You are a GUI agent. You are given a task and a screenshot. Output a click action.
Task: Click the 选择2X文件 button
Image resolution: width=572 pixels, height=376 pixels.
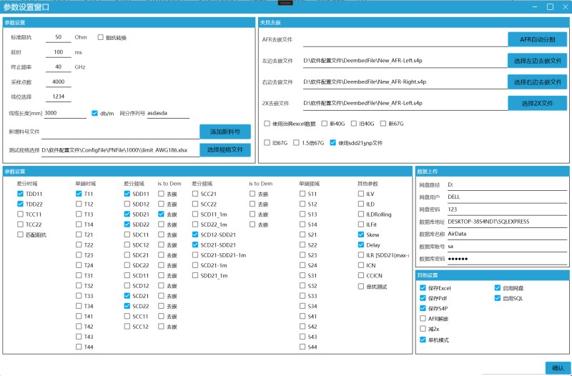pos(537,104)
